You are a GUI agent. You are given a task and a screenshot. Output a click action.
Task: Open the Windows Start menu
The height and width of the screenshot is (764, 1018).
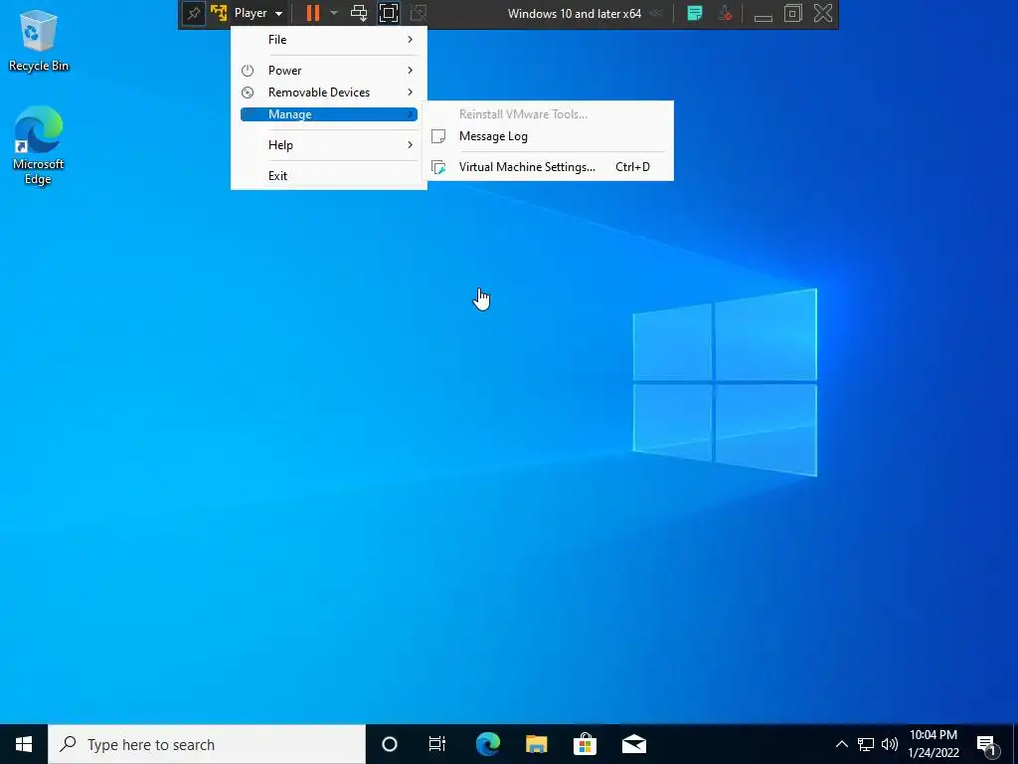pos(24,744)
